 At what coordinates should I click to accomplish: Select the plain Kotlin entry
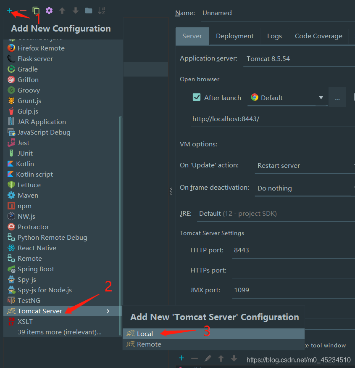coord(62,164)
